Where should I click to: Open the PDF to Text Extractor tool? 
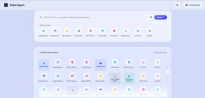click(129, 64)
